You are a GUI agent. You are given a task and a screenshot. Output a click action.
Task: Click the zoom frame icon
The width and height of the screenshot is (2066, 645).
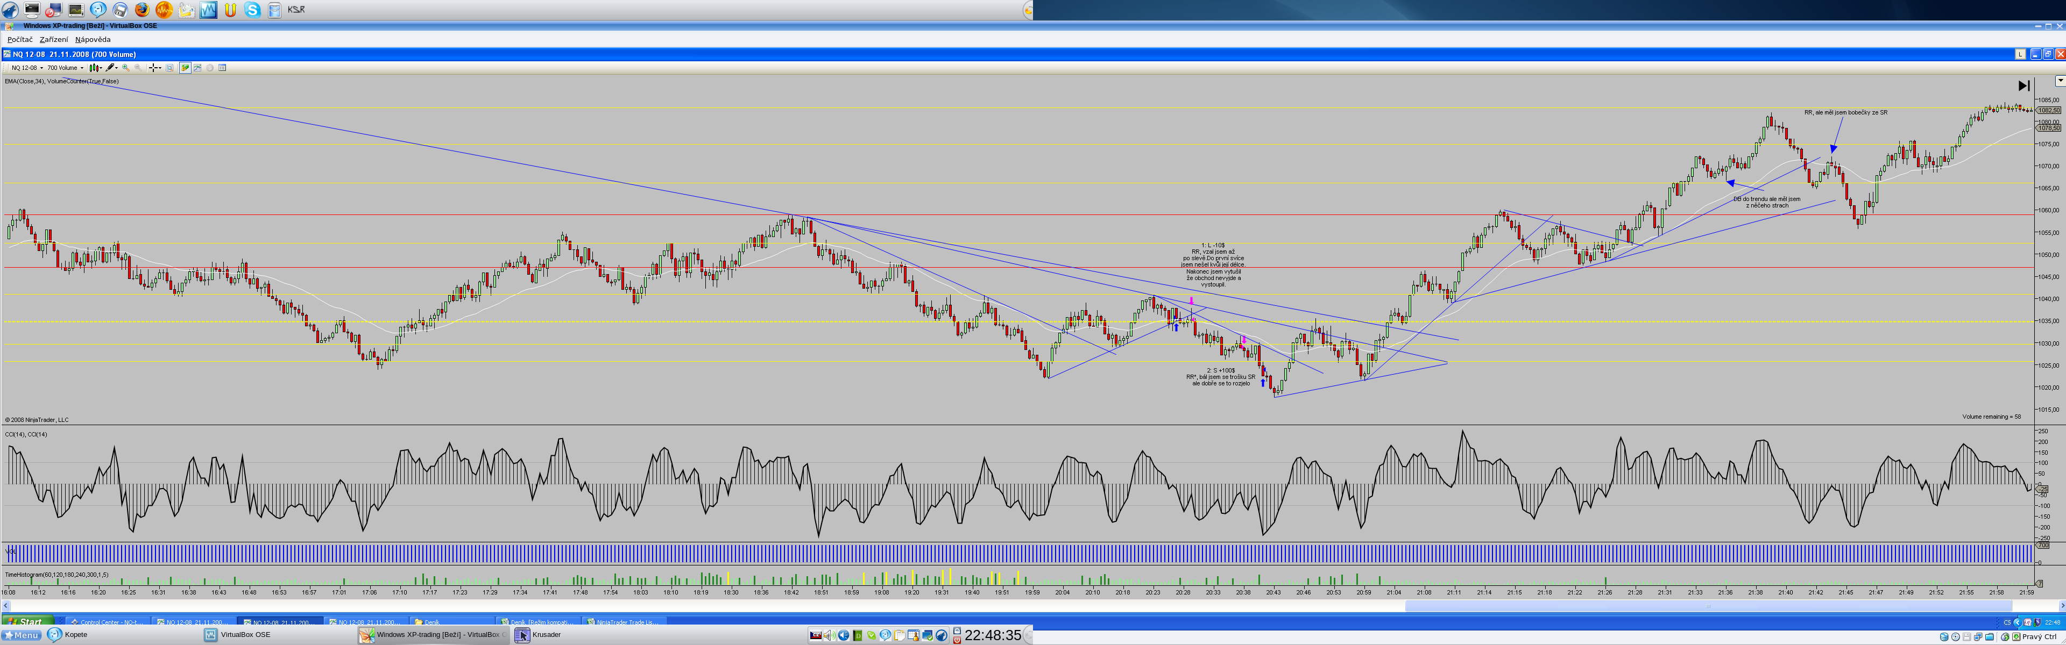[170, 68]
